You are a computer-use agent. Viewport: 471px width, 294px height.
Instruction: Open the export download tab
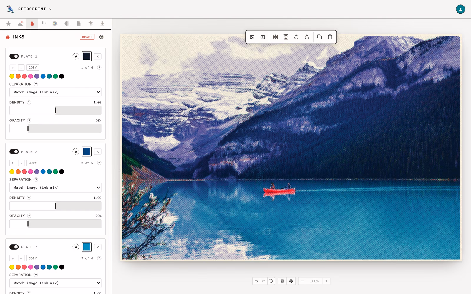[102, 24]
